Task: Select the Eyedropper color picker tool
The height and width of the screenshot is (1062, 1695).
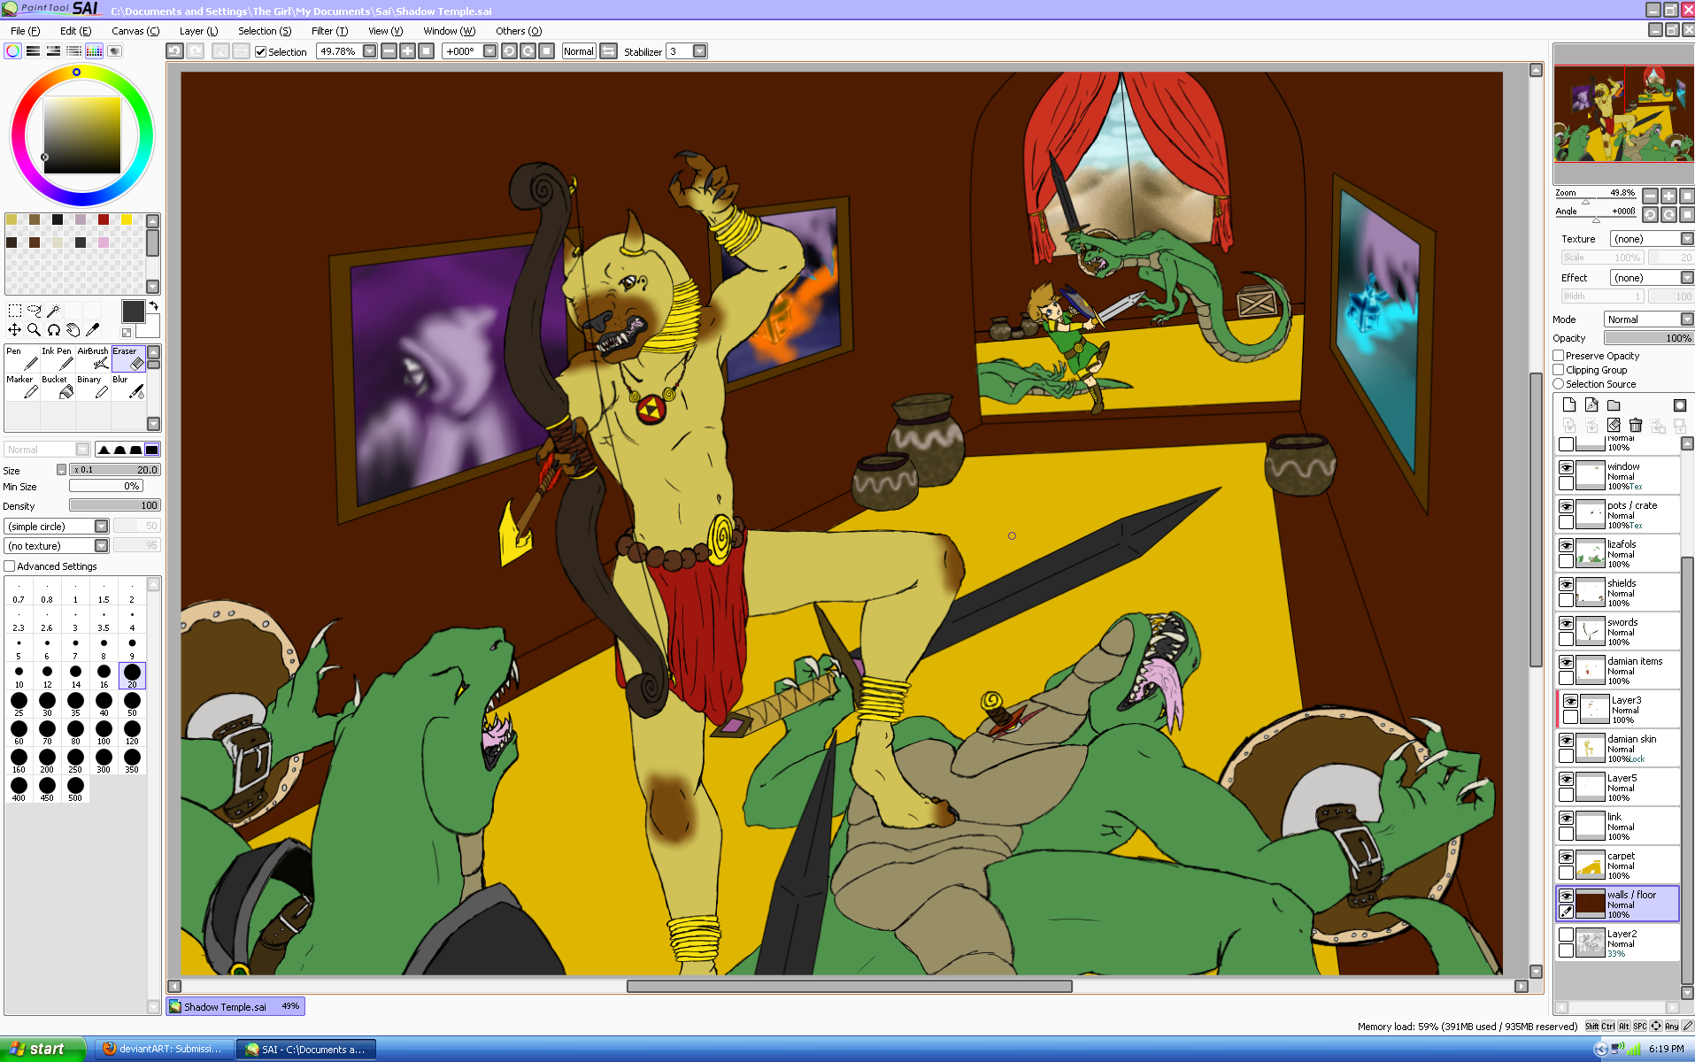Action: point(93,330)
